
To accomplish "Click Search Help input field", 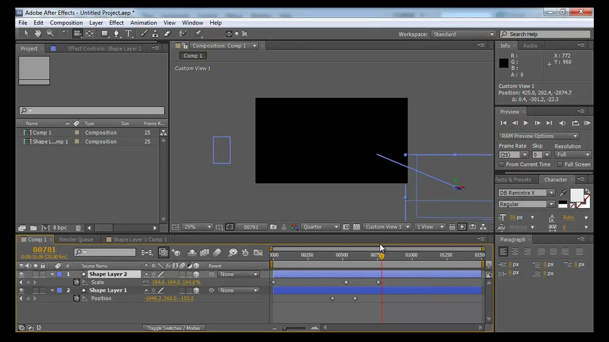I will tap(545, 34).
